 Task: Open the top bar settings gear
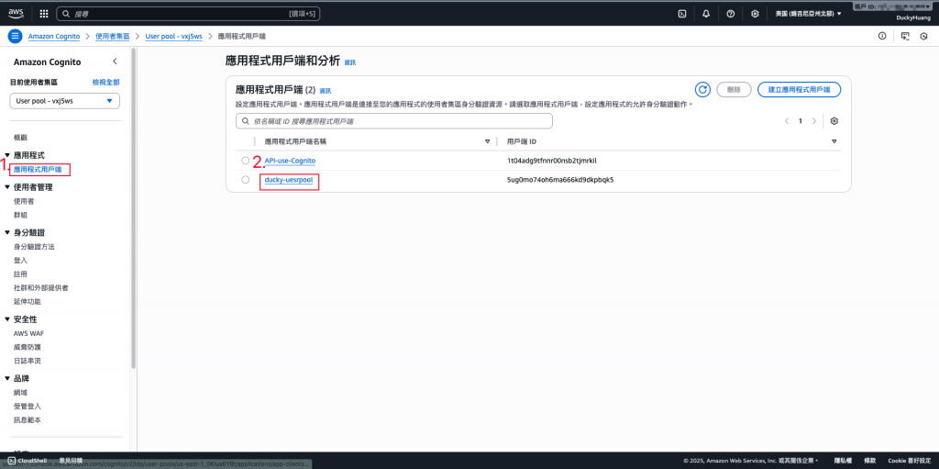coord(755,13)
